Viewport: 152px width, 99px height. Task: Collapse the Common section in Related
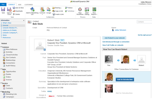click(1, 47)
